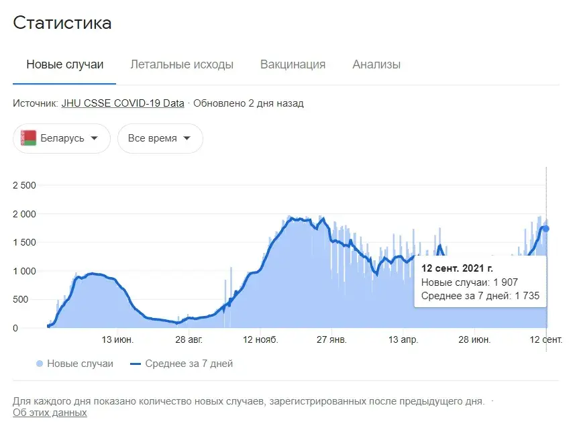The height and width of the screenshot is (430, 575).
Task: Click the 2 500 y-axis value
Action: pos(24,186)
